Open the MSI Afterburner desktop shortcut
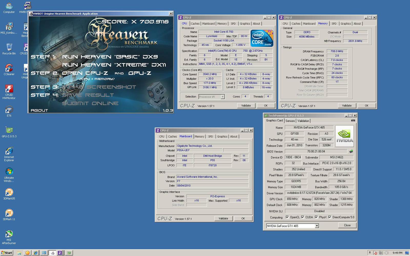This screenshot has width=410, height=256. coord(9,237)
